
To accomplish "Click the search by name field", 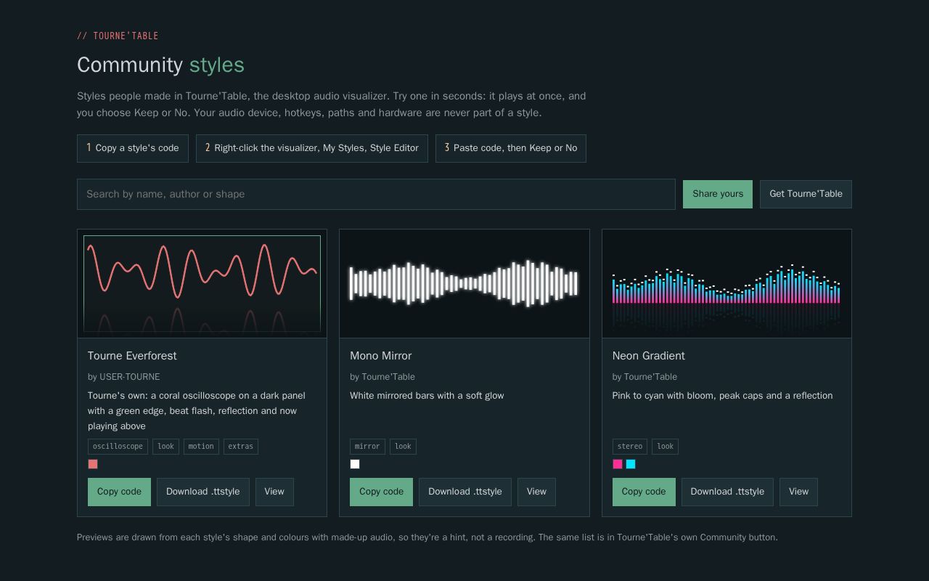I will click(376, 194).
